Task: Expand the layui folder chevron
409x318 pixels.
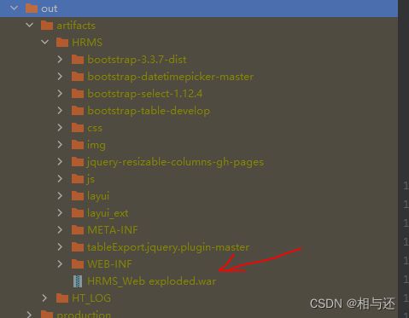Action: 60,196
